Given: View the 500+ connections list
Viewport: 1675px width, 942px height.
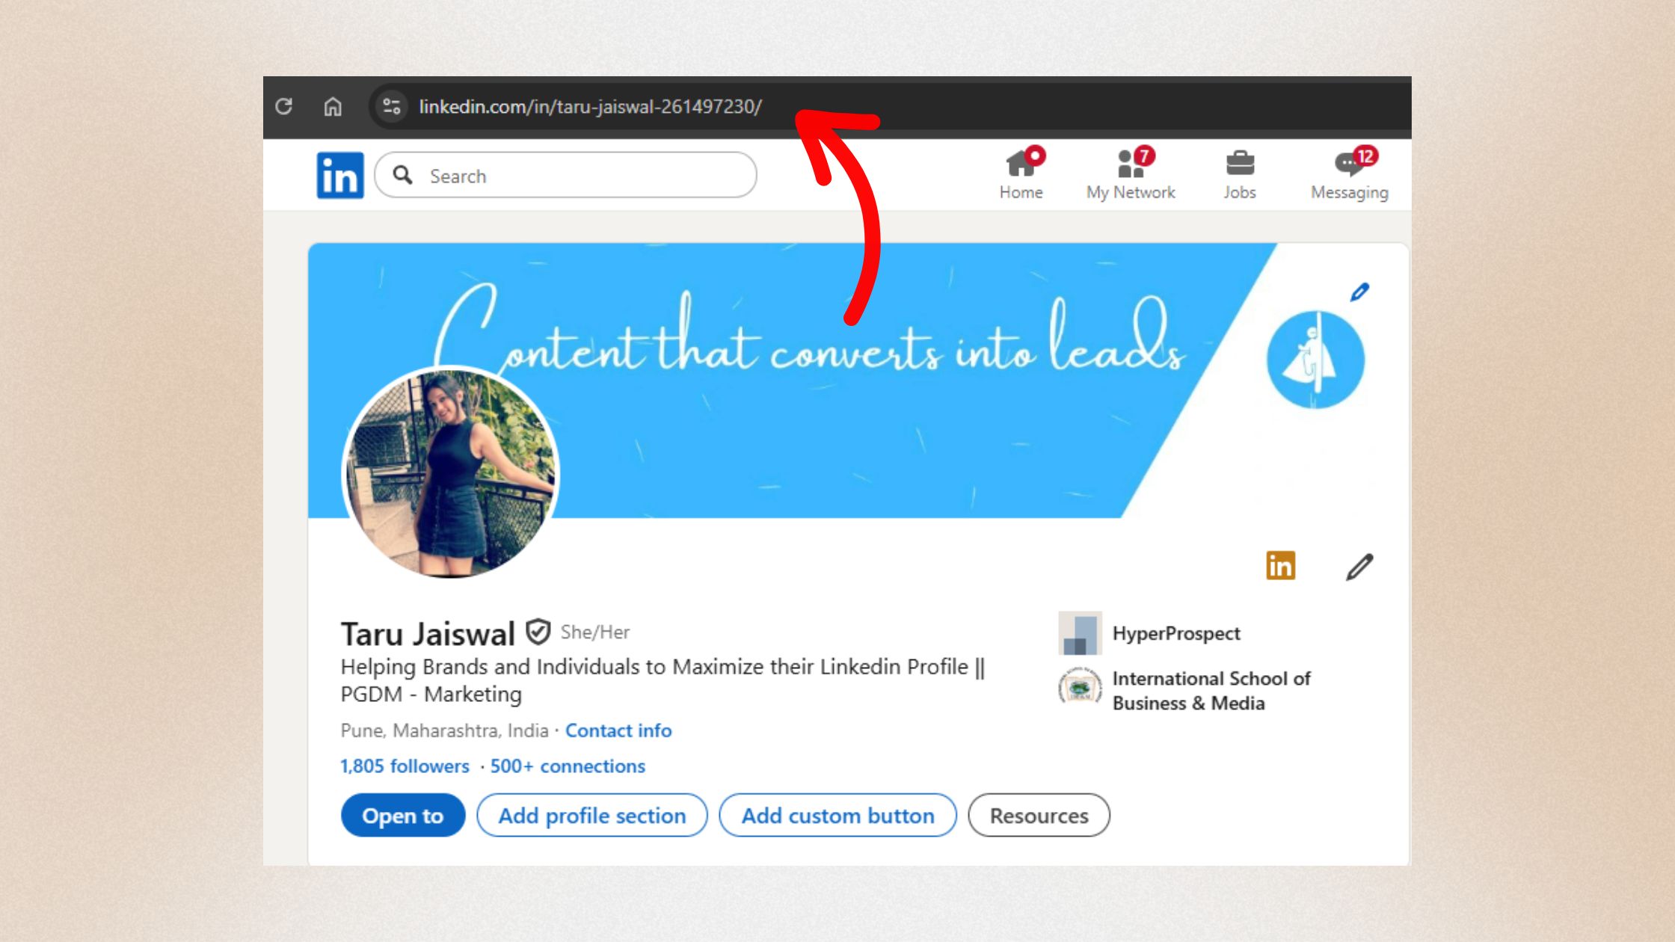Looking at the screenshot, I should pos(567,766).
